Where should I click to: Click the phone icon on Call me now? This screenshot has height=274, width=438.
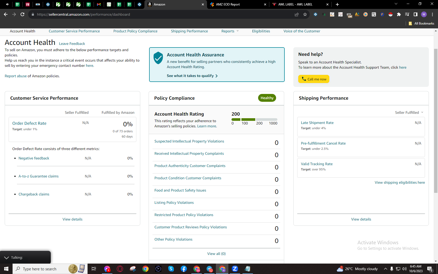click(x=304, y=79)
